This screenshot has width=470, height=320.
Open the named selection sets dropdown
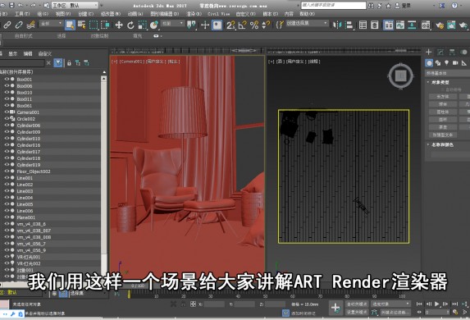coord(307,24)
